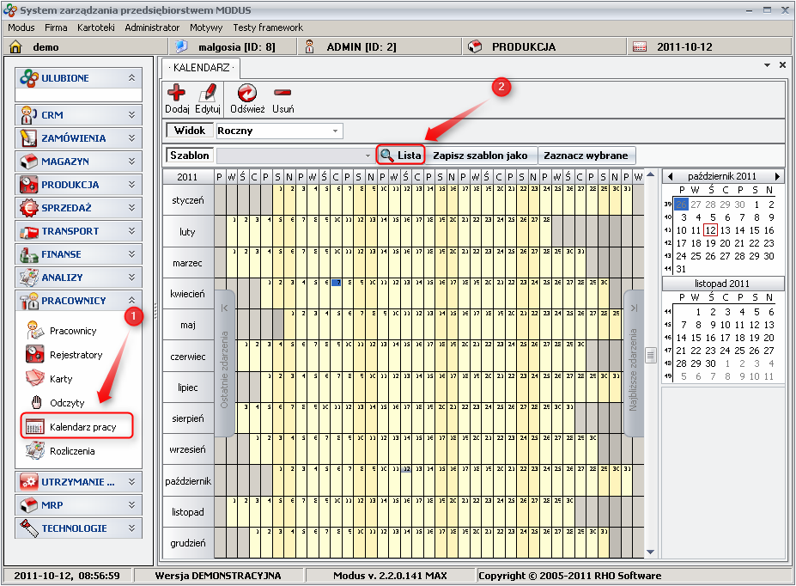Screen dimensions: 796x586
Task: Open Rejestratory in the sidebar
Action: tap(76, 355)
